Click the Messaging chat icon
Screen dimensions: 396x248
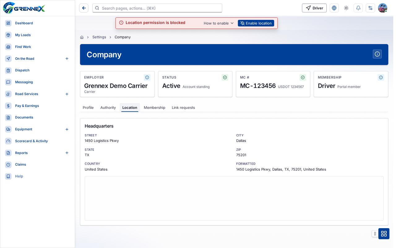[x=8, y=82]
